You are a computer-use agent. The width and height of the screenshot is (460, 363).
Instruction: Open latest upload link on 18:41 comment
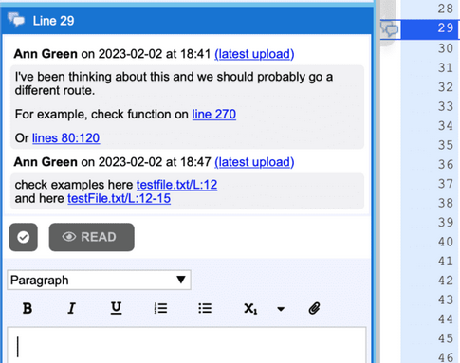(254, 54)
